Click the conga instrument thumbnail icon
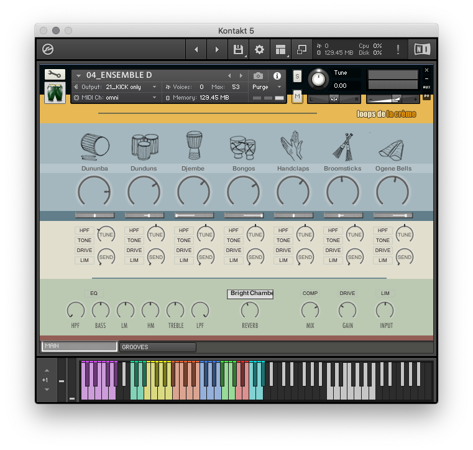Screen dimensions: 473x450 coord(55,93)
